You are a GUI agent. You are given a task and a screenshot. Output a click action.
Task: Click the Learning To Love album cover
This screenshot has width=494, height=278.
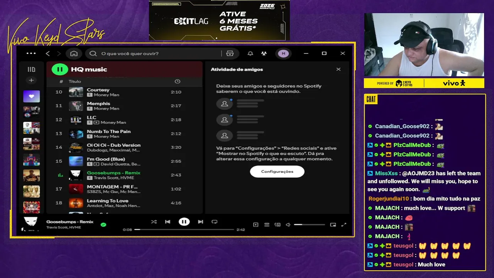tap(76, 203)
